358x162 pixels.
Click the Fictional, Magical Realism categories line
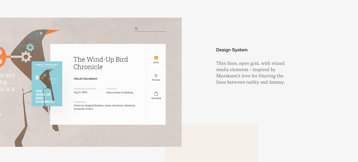104,106
